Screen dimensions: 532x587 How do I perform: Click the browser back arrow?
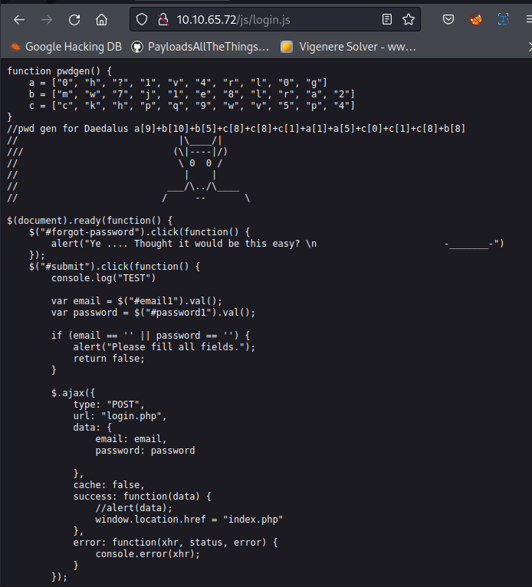click(x=19, y=19)
